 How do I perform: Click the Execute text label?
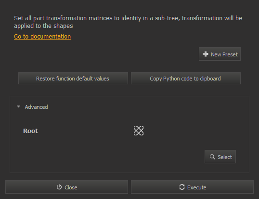tap(197, 187)
